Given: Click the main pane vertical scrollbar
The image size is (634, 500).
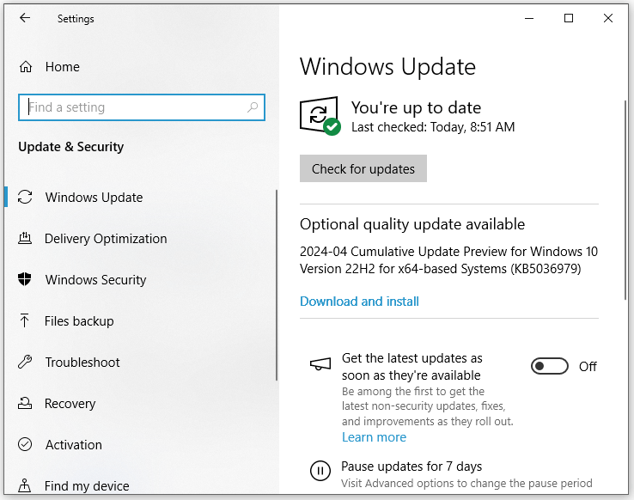Looking at the screenshot, I should pos(625,200).
